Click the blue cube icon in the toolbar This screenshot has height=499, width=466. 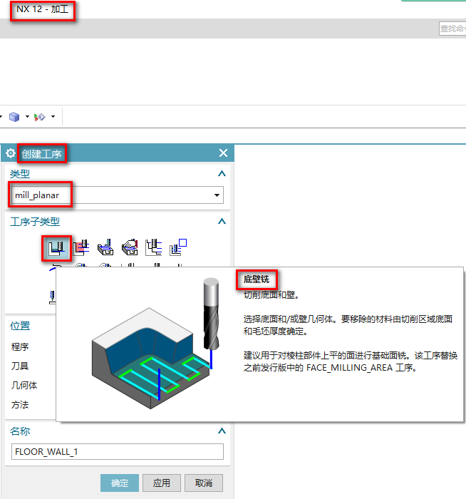click(x=14, y=116)
